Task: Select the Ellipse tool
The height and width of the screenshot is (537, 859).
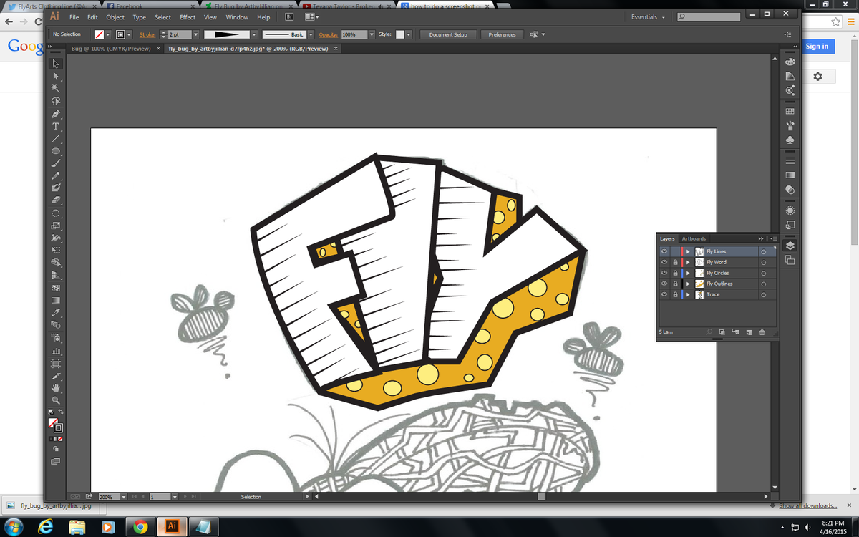Action: (x=56, y=151)
